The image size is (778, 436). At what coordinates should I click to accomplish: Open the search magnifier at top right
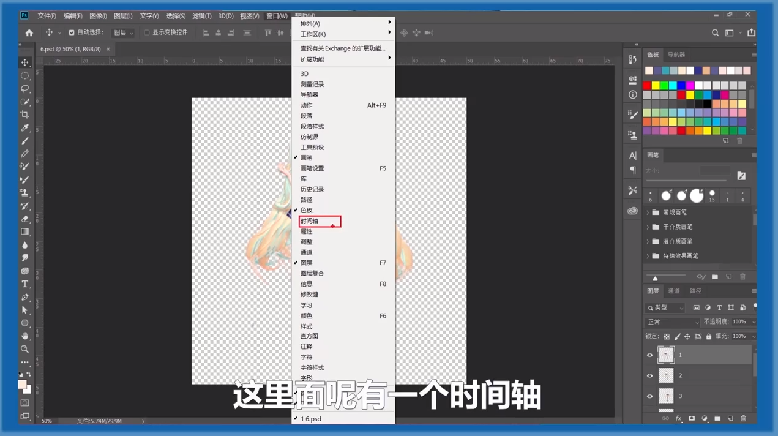[x=715, y=33]
